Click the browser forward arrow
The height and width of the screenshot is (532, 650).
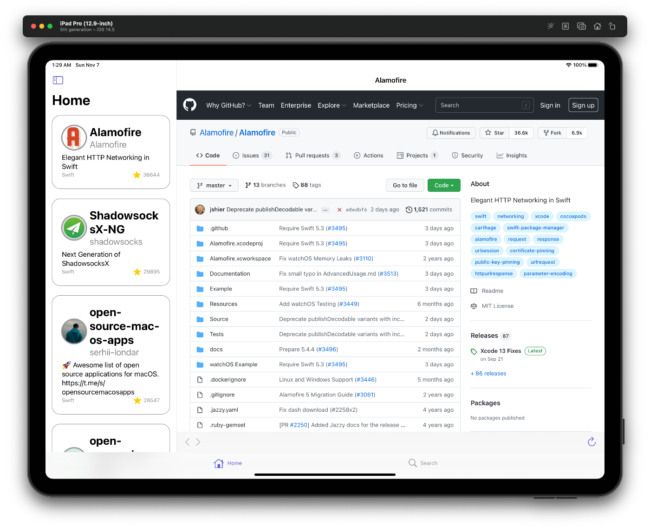[x=198, y=442]
